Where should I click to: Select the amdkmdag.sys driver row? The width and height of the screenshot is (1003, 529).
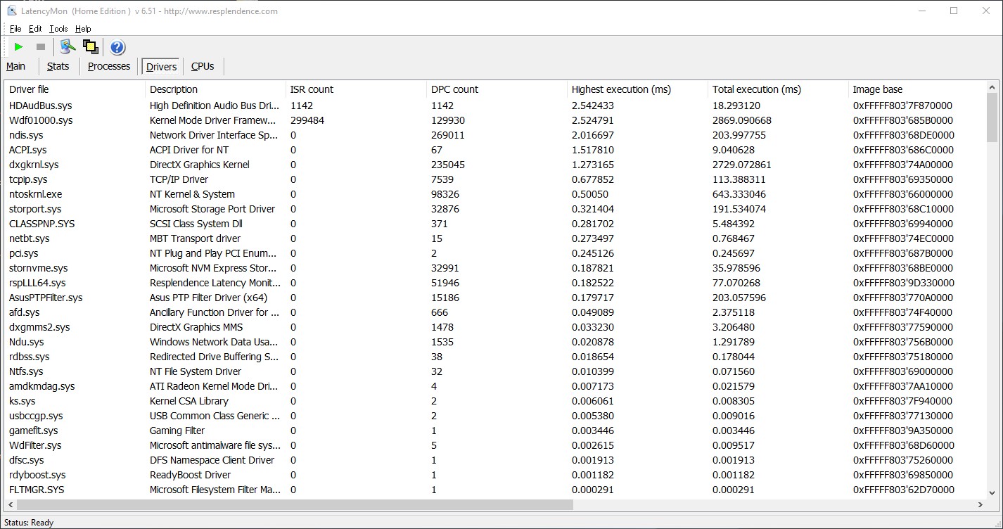click(495, 386)
